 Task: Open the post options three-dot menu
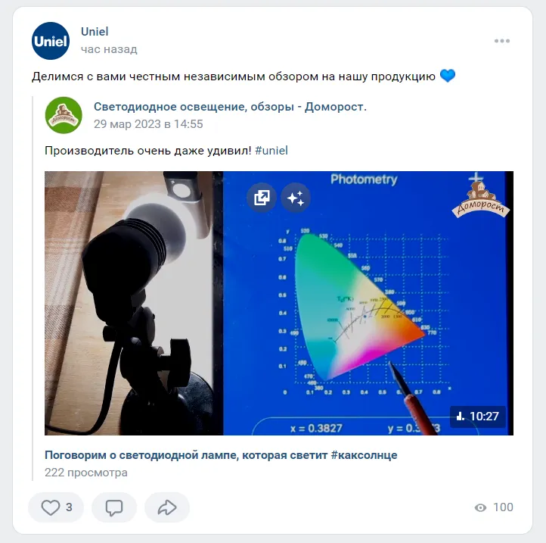502,41
